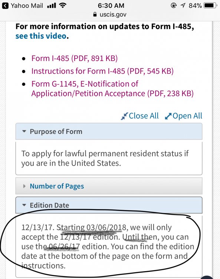The height and width of the screenshot is (279, 220).
Task: Tap the triangle next to Edition Date
Action: click(x=24, y=205)
